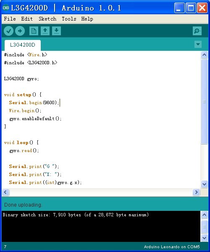210x252 pixels.
Task: Close the Arduino window
Action: coord(202,8)
